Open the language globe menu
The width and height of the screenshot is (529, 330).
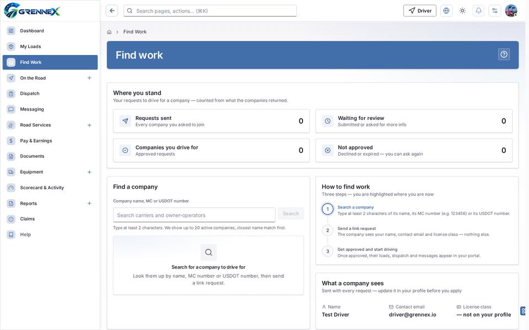click(x=446, y=11)
